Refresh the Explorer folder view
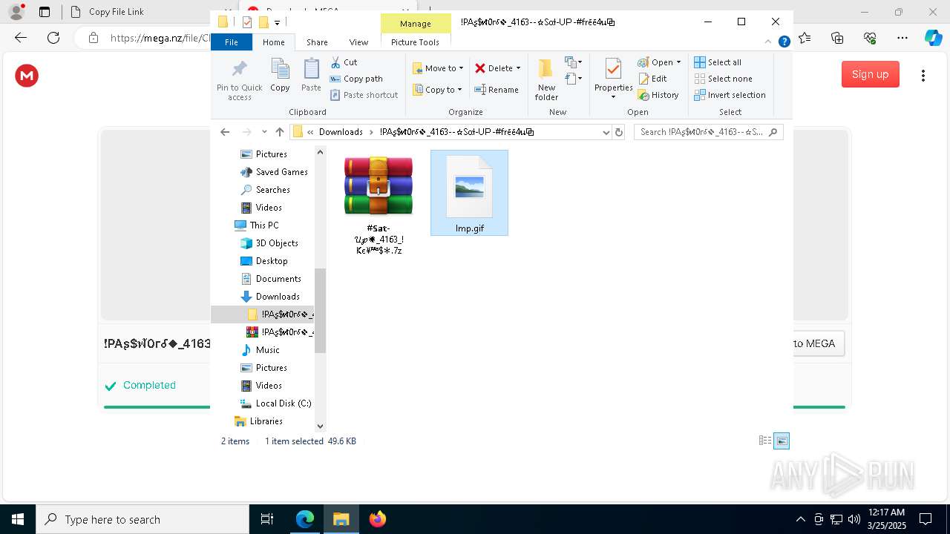 (x=619, y=132)
